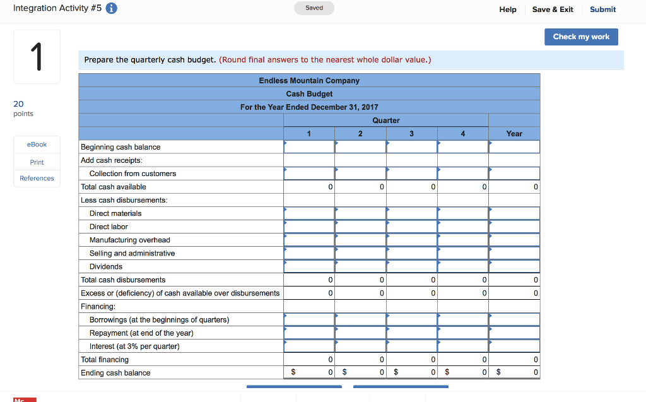
Task: Submit the assignment
Action: [x=602, y=9]
